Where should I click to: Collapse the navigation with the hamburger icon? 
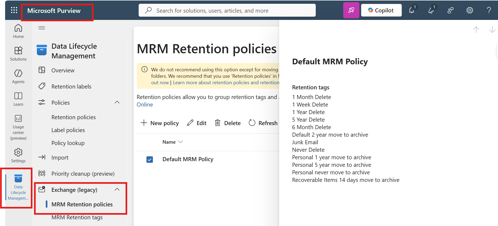(x=42, y=28)
